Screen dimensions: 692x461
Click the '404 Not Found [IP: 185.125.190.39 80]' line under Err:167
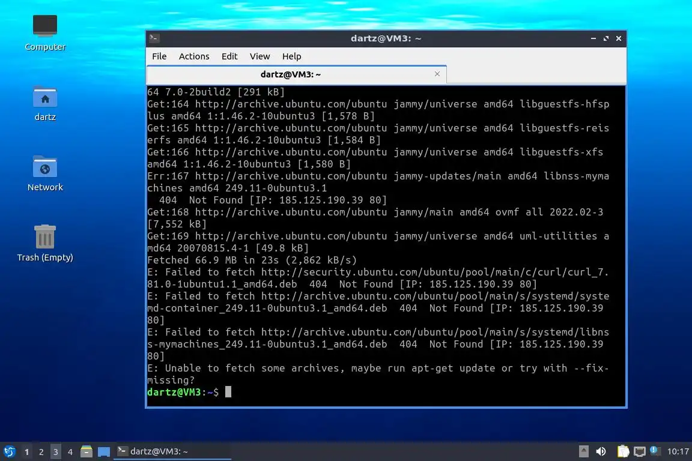pos(273,200)
